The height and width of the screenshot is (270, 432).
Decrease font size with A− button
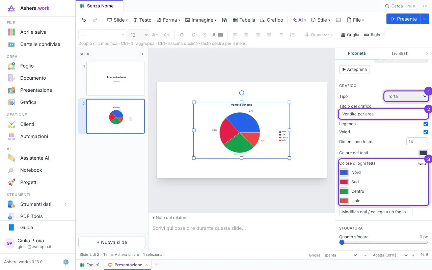tap(155, 35)
